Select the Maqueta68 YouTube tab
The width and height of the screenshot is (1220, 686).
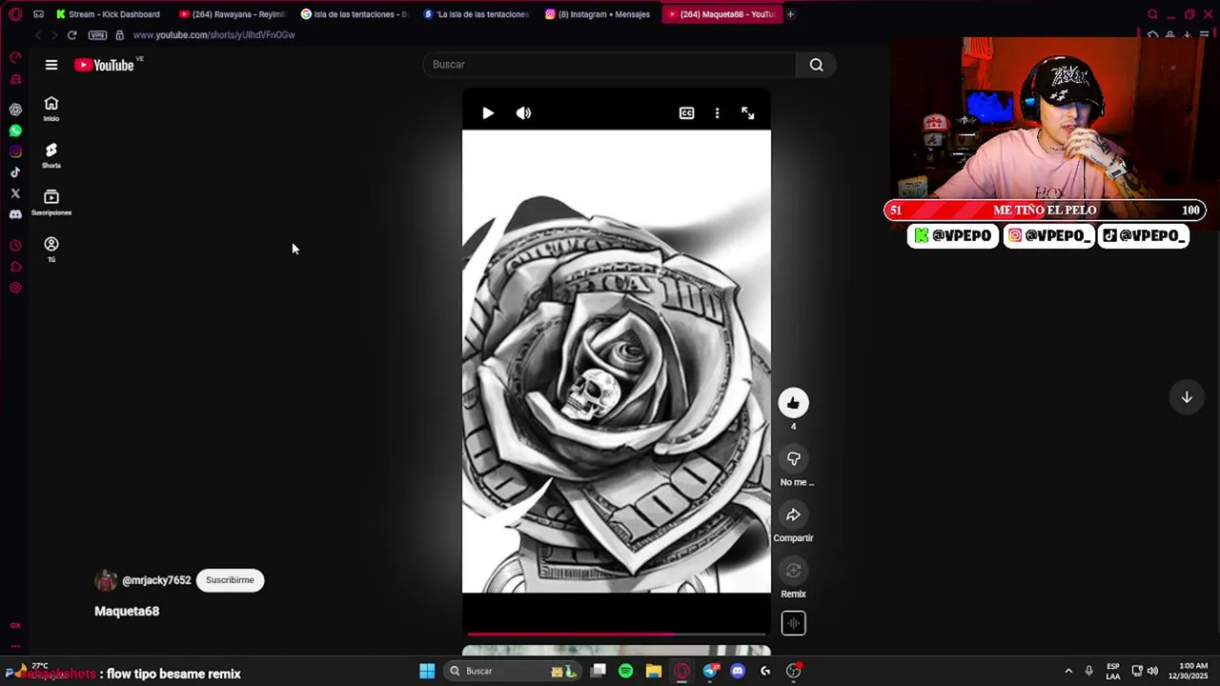(722, 14)
